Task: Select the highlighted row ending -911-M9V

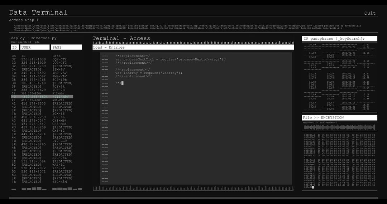Action: click(42, 97)
